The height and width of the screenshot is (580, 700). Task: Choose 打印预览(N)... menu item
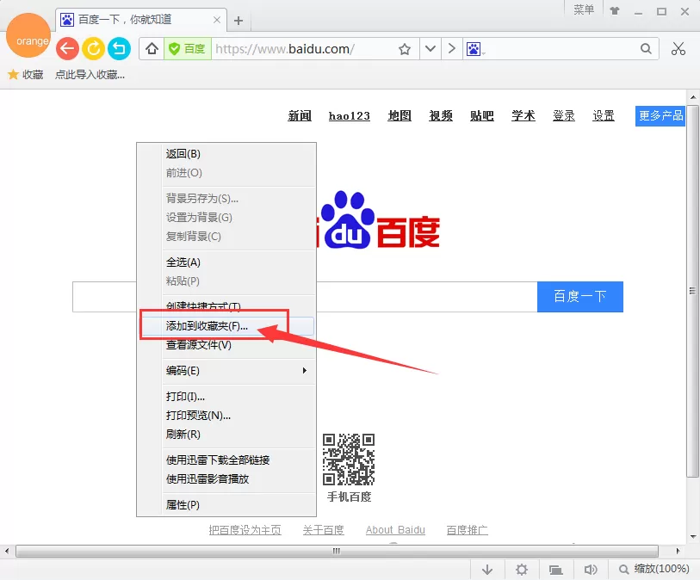point(226,416)
